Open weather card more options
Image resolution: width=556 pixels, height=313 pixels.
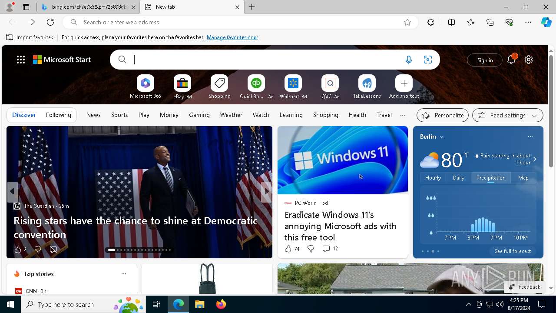tap(530, 137)
